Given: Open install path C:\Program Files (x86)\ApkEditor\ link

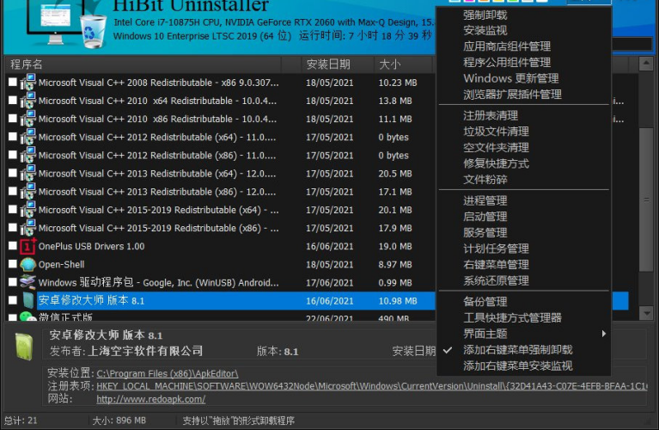Looking at the screenshot, I should [x=168, y=373].
